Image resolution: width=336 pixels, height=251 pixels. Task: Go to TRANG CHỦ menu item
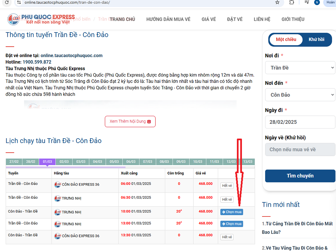[x=122, y=19]
